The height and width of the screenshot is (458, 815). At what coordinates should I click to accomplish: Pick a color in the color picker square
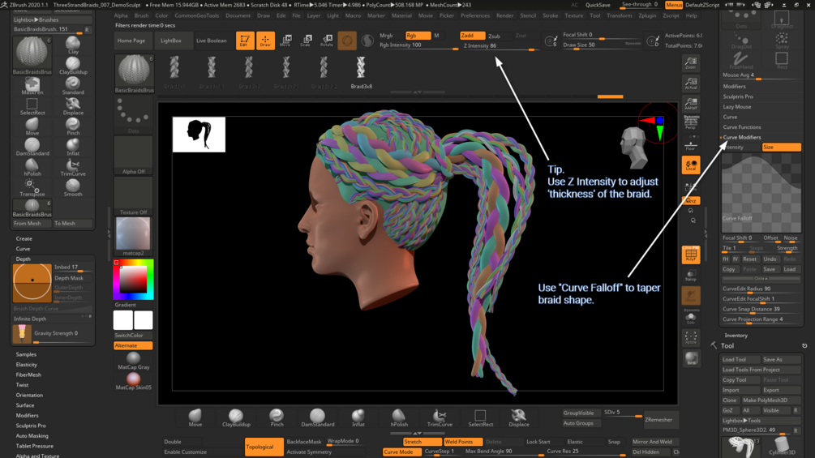133,280
